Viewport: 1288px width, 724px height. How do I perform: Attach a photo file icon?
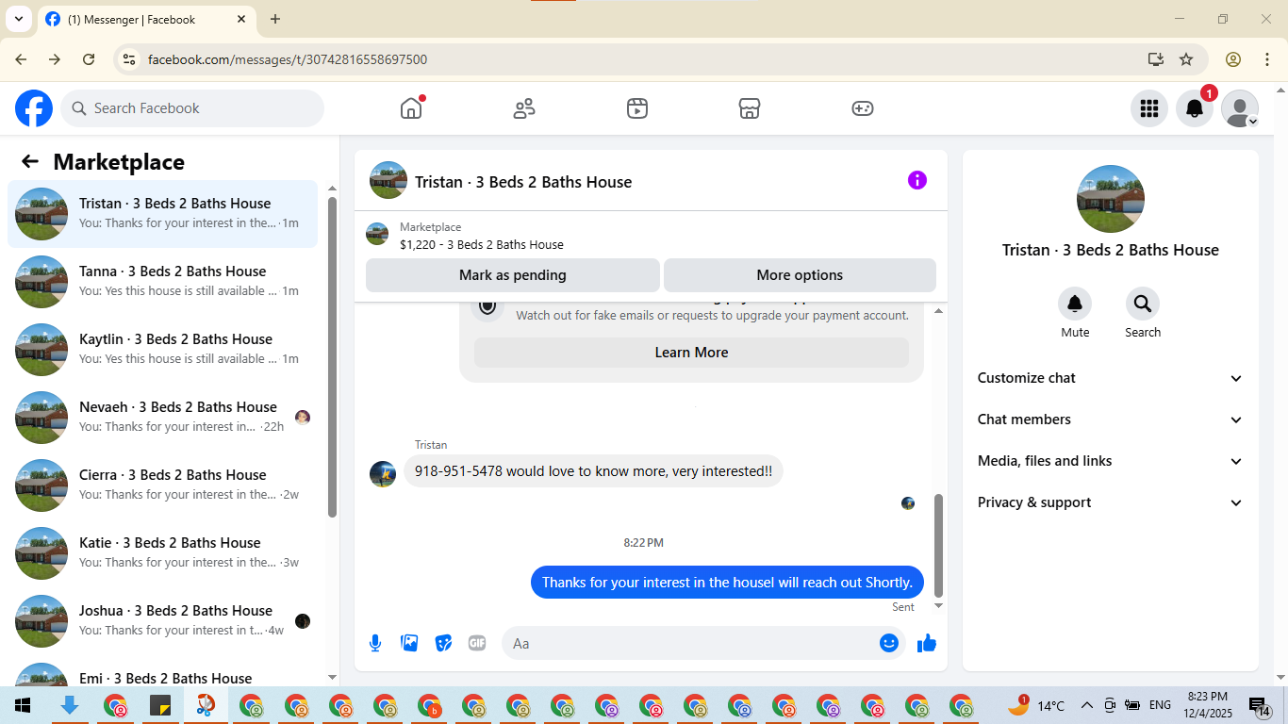[x=409, y=643]
